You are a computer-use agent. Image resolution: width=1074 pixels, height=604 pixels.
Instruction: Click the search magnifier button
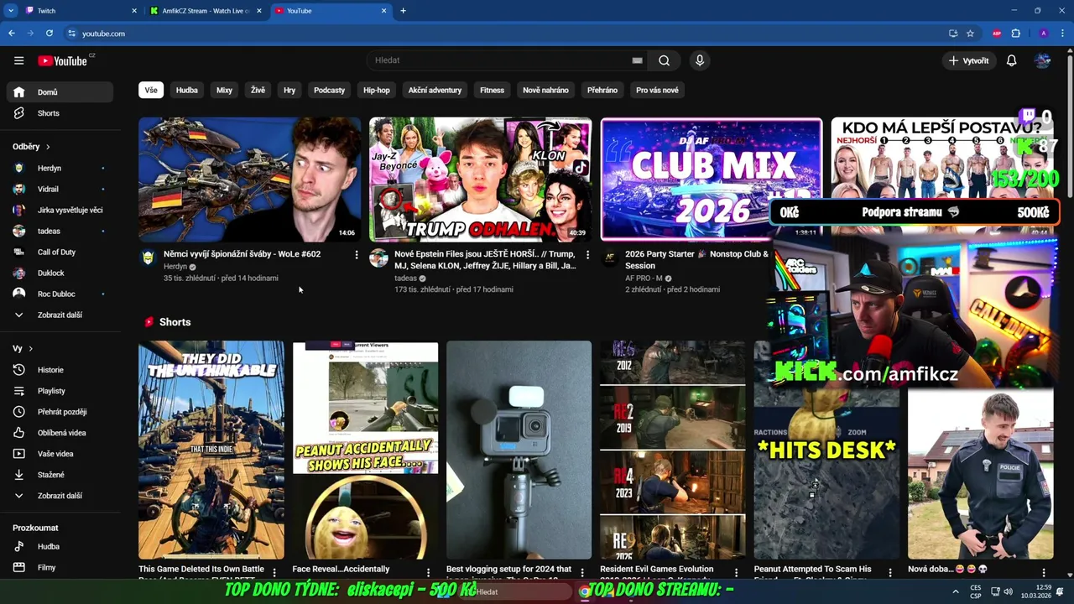pyautogui.click(x=664, y=60)
